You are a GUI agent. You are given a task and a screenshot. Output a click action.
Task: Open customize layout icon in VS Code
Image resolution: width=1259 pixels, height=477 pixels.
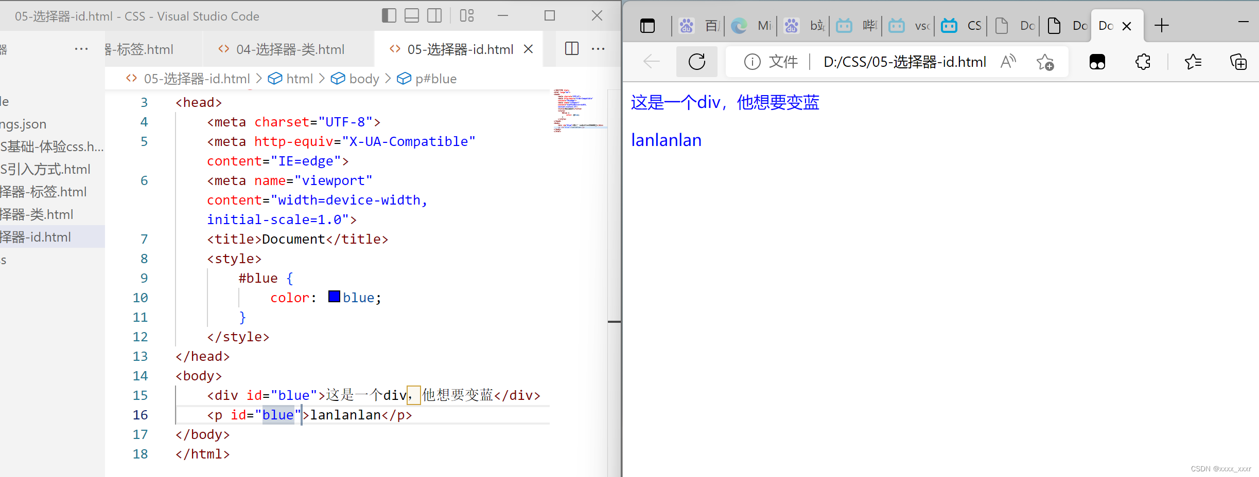pos(467,16)
